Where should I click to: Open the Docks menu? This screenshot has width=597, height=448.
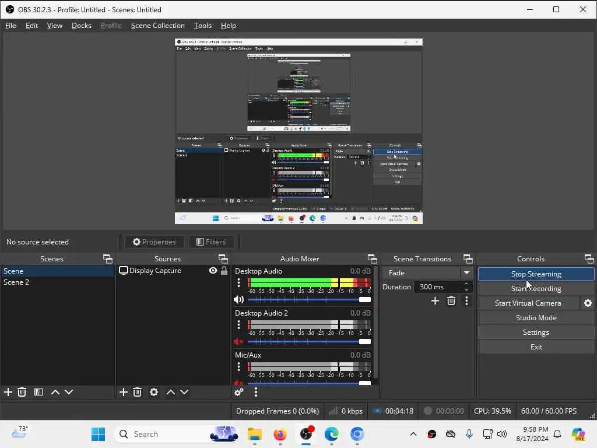pyautogui.click(x=82, y=26)
